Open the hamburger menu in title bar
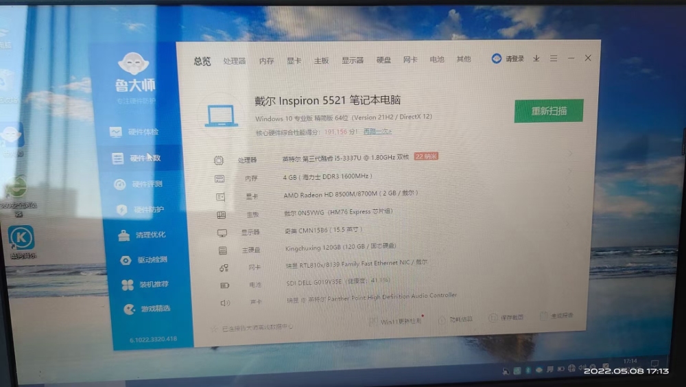This screenshot has height=387, width=686. coord(554,58)
